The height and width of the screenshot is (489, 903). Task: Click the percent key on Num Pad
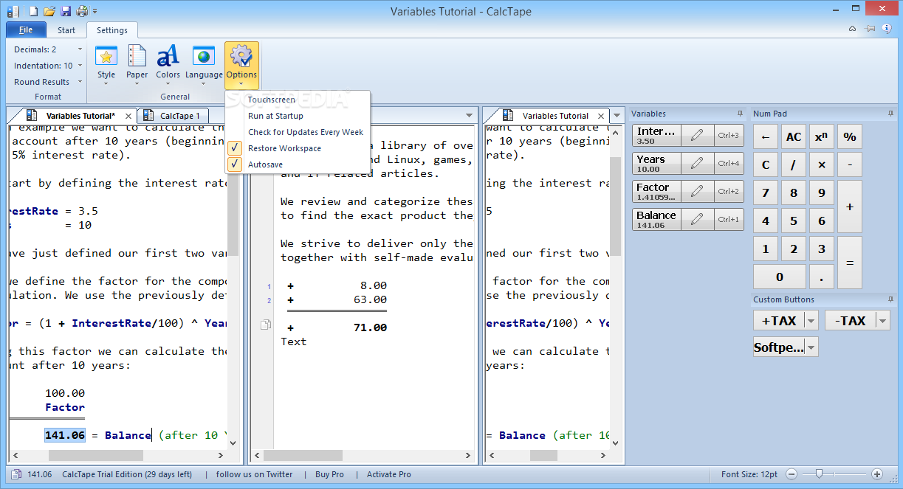tap(849, 136)
